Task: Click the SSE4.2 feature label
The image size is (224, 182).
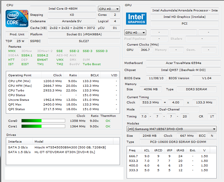Action: pos(43,56)
